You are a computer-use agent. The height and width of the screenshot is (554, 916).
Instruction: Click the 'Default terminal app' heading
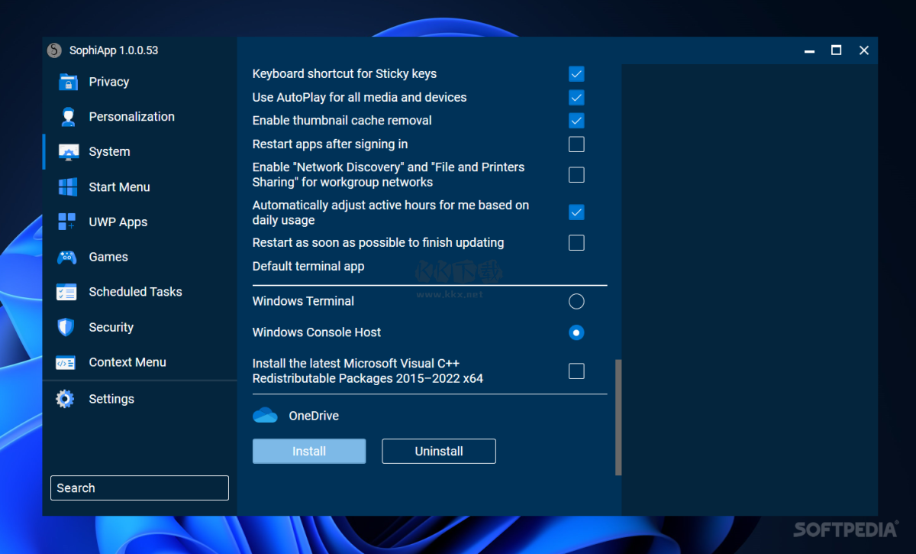coord(308,266)
